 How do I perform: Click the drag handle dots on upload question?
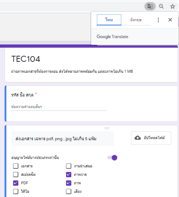tap(107, 128)
